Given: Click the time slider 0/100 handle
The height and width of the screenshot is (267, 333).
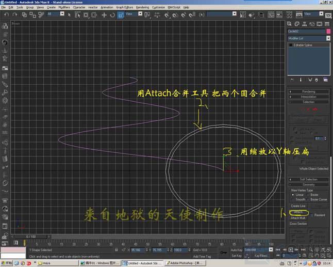Looking at the screenshot, I should point(31,237).
